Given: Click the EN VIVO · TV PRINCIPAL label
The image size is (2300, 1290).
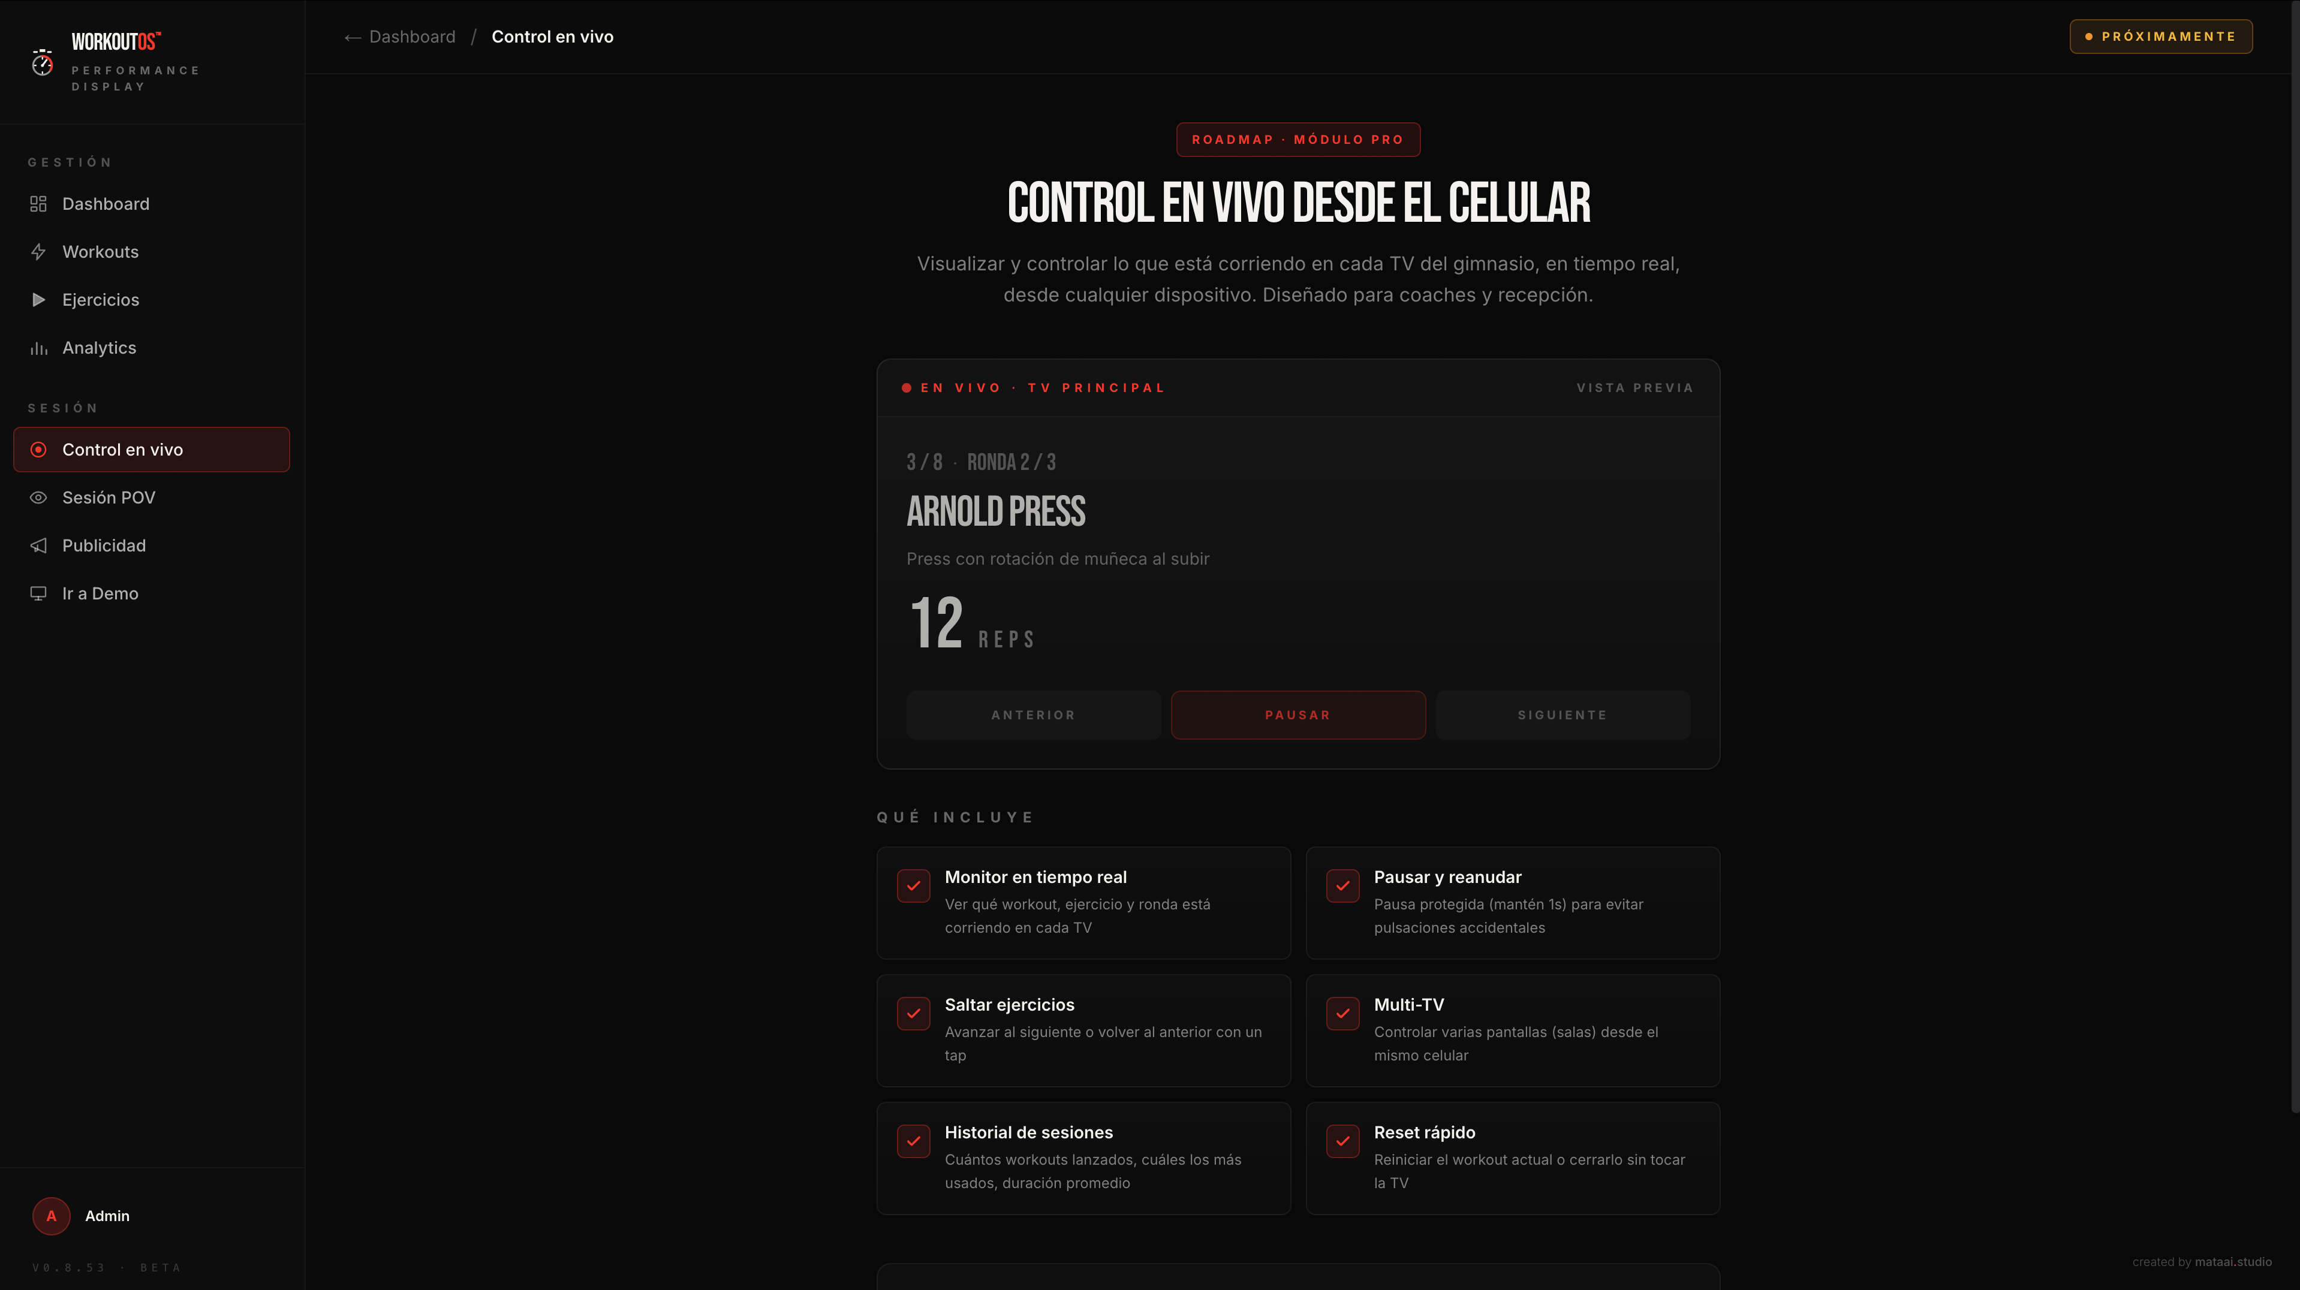Looking at the screenshot, I should [x=1043, y=387].
